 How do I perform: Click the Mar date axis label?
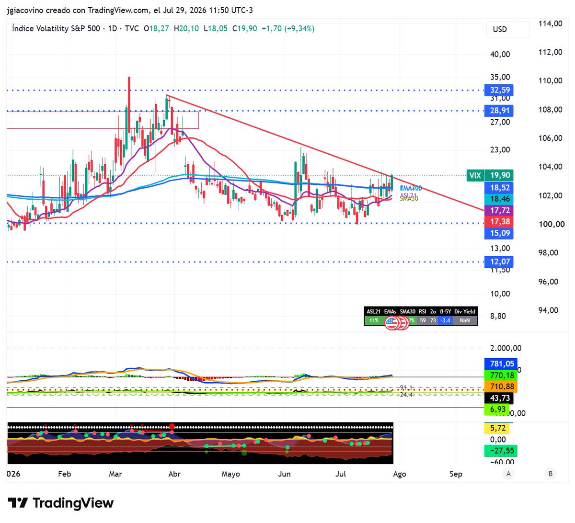pos(115,474)
